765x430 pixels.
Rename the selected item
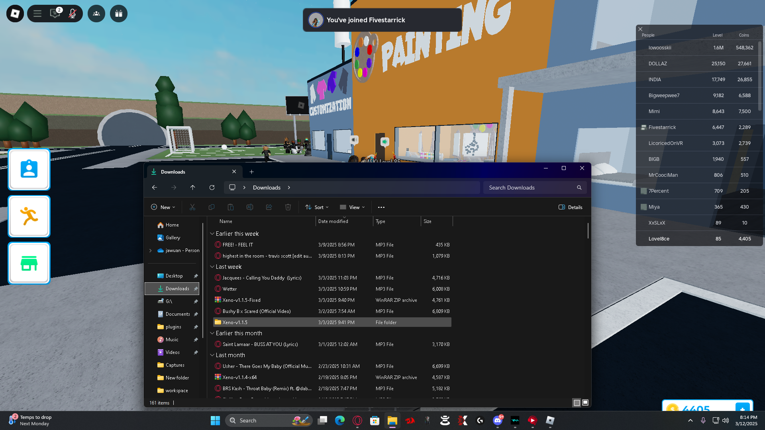click(250, 207)
